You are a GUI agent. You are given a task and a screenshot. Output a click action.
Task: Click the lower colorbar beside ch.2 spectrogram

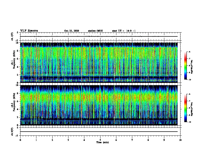click(185, 108)
